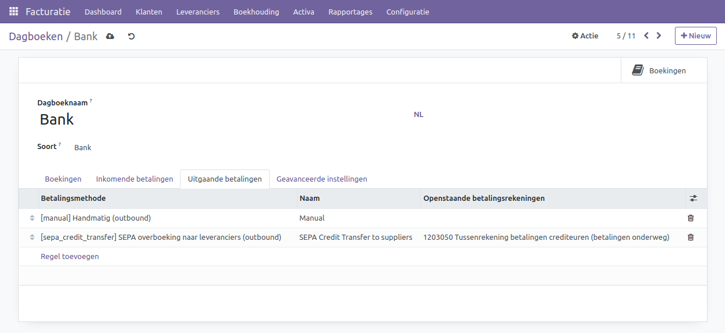This screenshot has width=725, height=333.
Task: Go to next record arrow
Action: click(659, 36)
